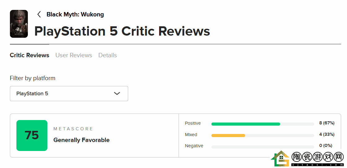
Task: Click the Black Myth: Wukong title link
Action: [x=75, y=15]
